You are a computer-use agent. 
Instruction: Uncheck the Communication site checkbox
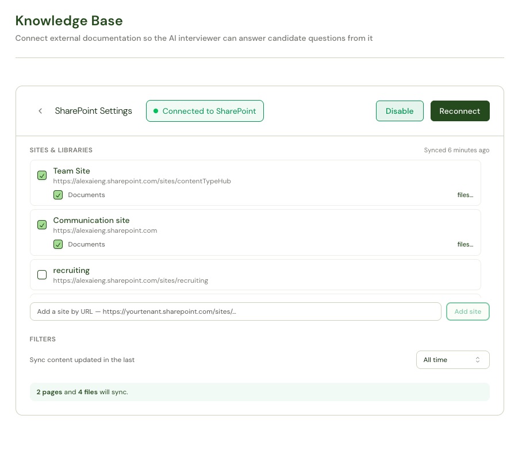tap(42, 225)
